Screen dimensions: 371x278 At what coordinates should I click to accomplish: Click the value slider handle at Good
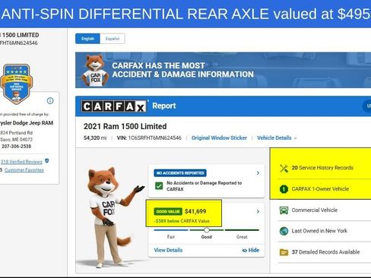(x=207, y=230)
